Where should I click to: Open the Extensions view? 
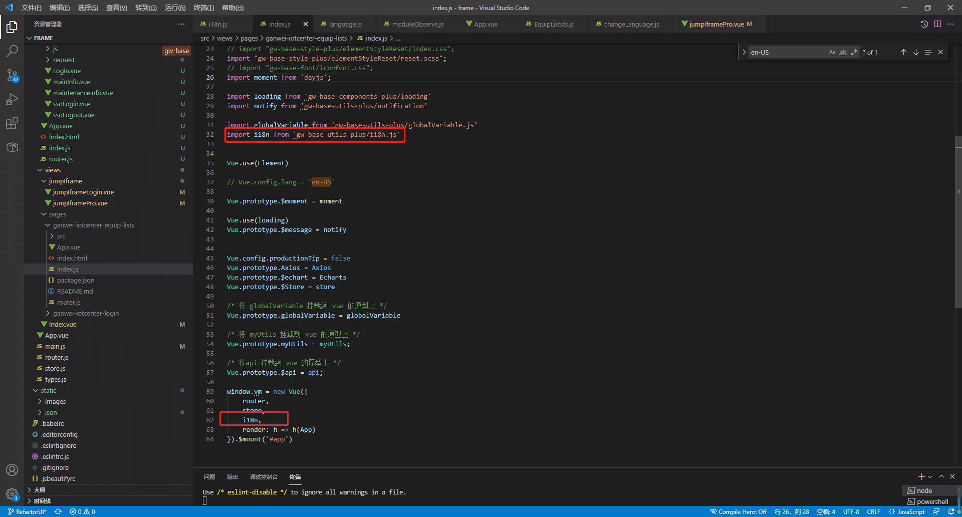[12, 123]
